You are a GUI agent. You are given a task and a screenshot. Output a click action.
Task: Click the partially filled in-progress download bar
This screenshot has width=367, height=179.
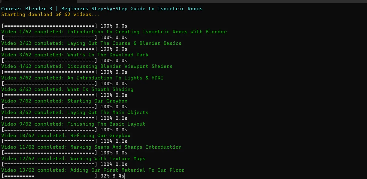coord(49,176)
